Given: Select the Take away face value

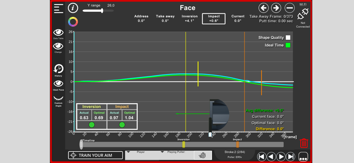Looking at the screenshot, I should click(165, 19).
